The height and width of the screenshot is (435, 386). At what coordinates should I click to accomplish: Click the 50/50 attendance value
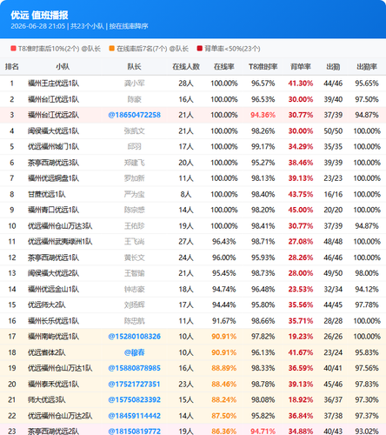[333, 131]
